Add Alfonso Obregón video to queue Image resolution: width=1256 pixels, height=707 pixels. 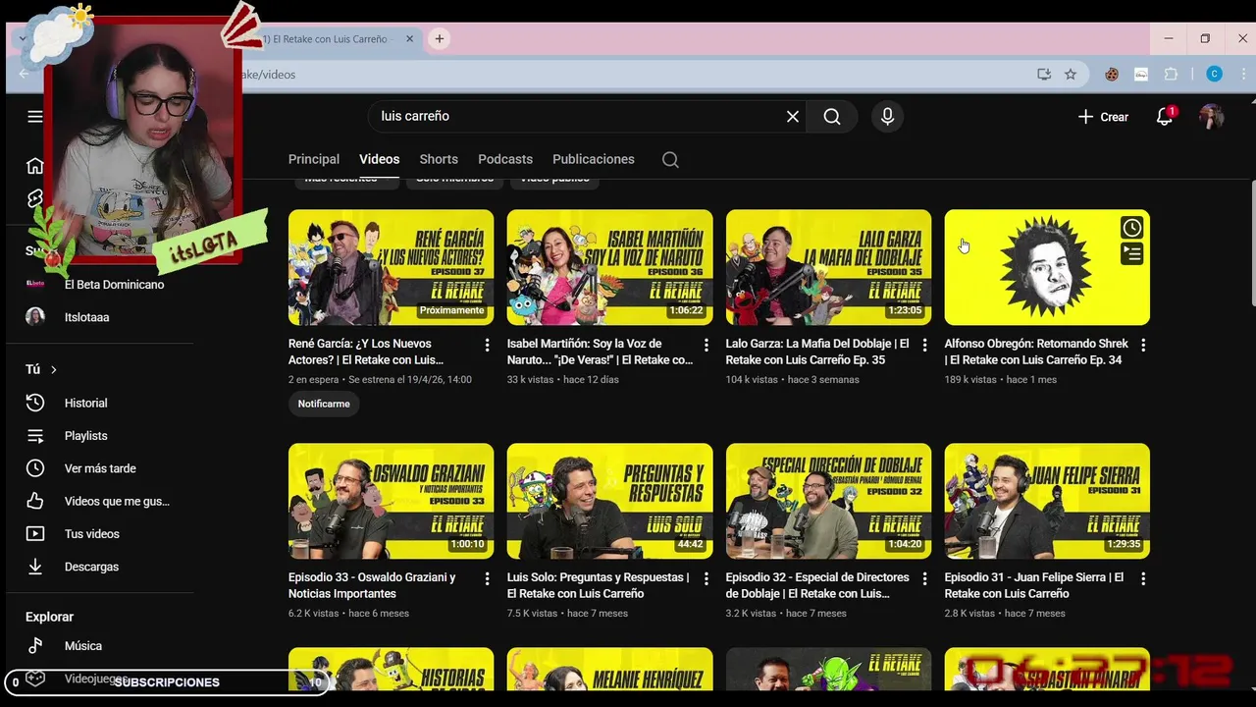click(x=1131, y=254)
